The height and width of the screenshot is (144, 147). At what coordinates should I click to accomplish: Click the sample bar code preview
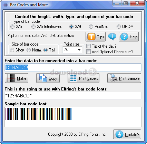pos(73,117)
